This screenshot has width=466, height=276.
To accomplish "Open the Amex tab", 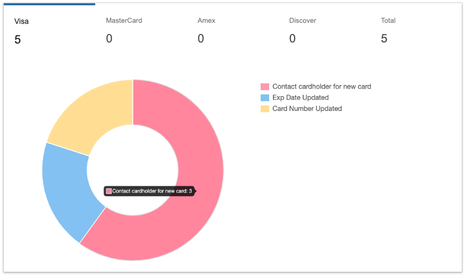I will 206,21.
